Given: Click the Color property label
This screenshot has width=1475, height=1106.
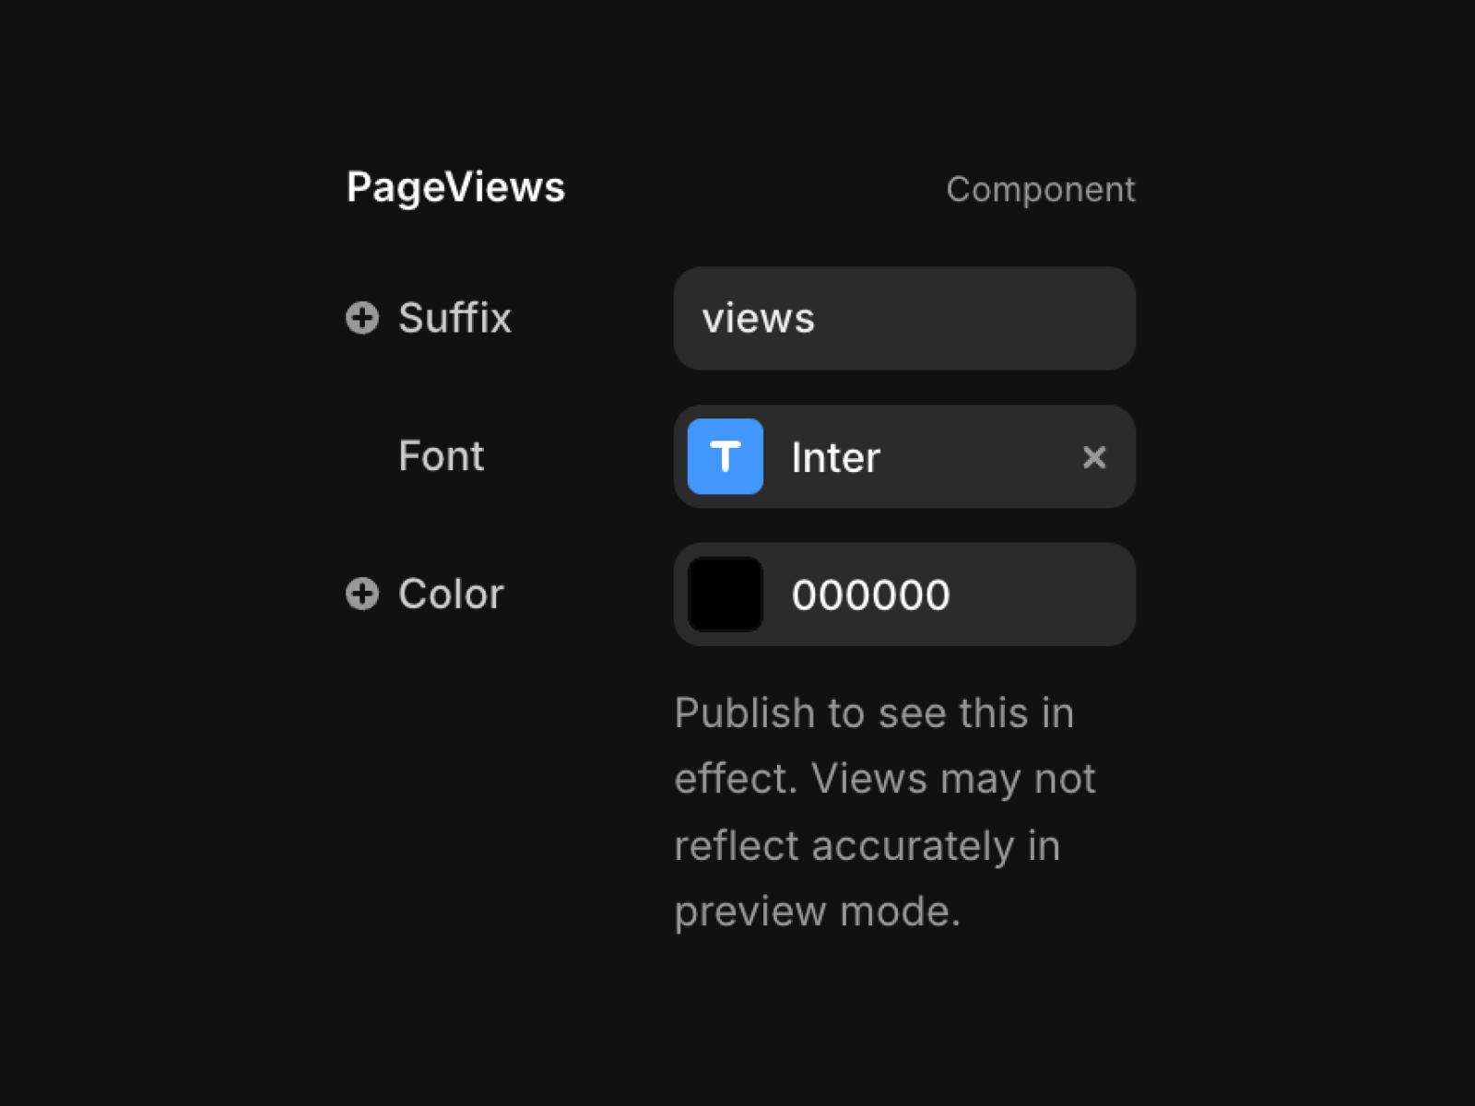Looking at the screenshot, I should click(x=451, y=594).
